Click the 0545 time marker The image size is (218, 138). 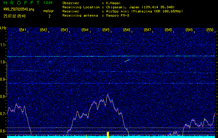click(106, 30)
